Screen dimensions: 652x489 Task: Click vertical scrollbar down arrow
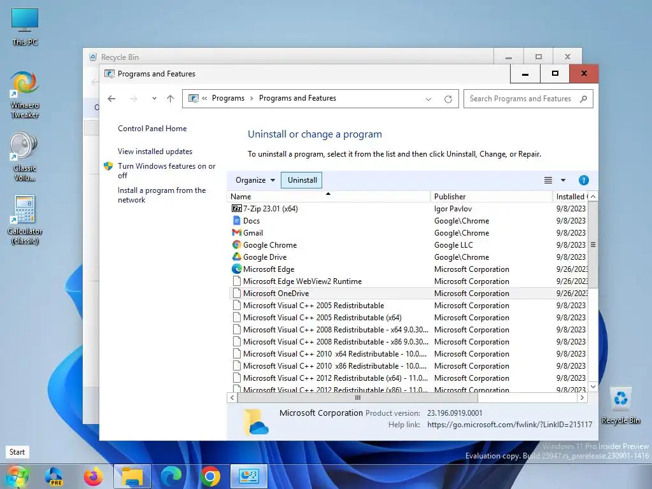coord(593,386)
